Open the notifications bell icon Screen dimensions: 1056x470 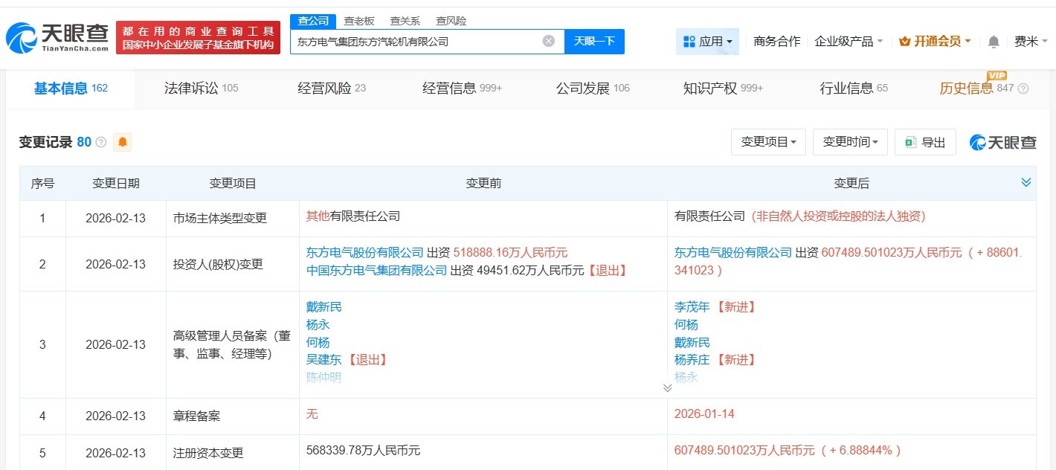[x=994, y=42]
